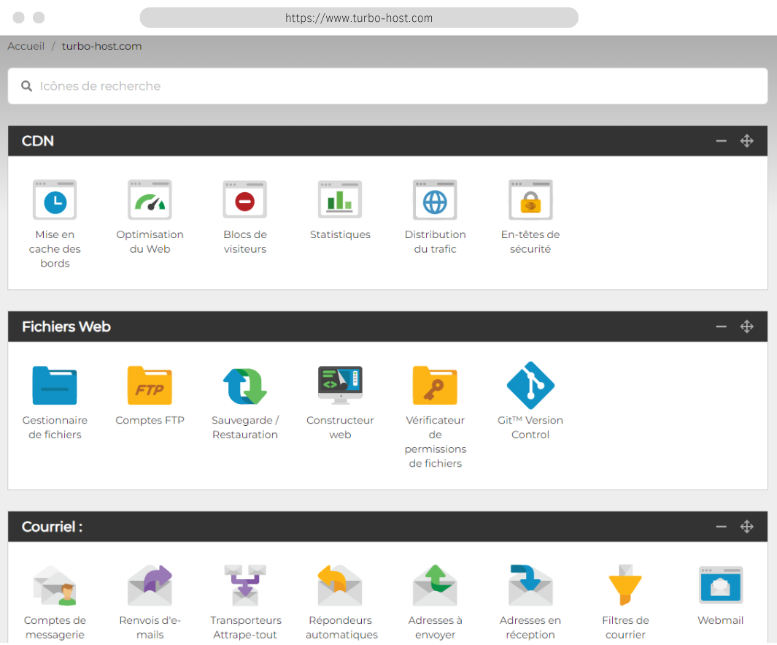777x645 pixels.
Task: Open Filtres de courrier funnel icon
Action: (x=625, y=585)
